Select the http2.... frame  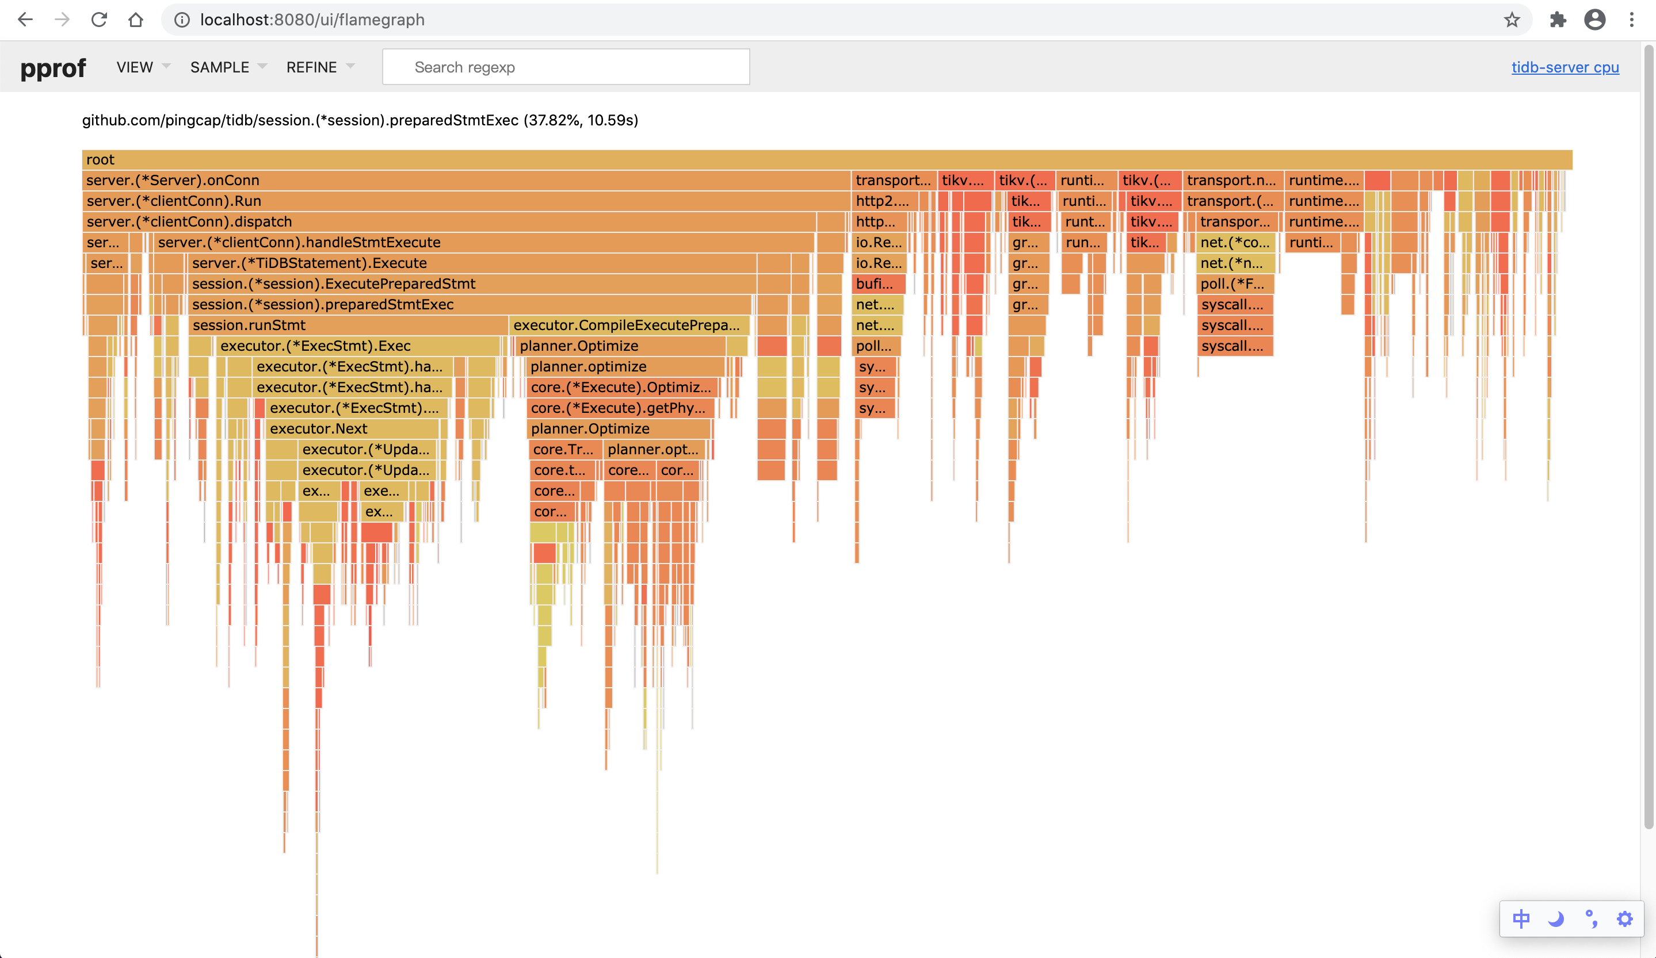point(884,201)
